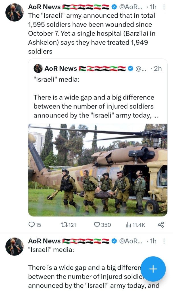Like the post with 350 likes
This screenshot has height=291, width=173.
(97, 225)
